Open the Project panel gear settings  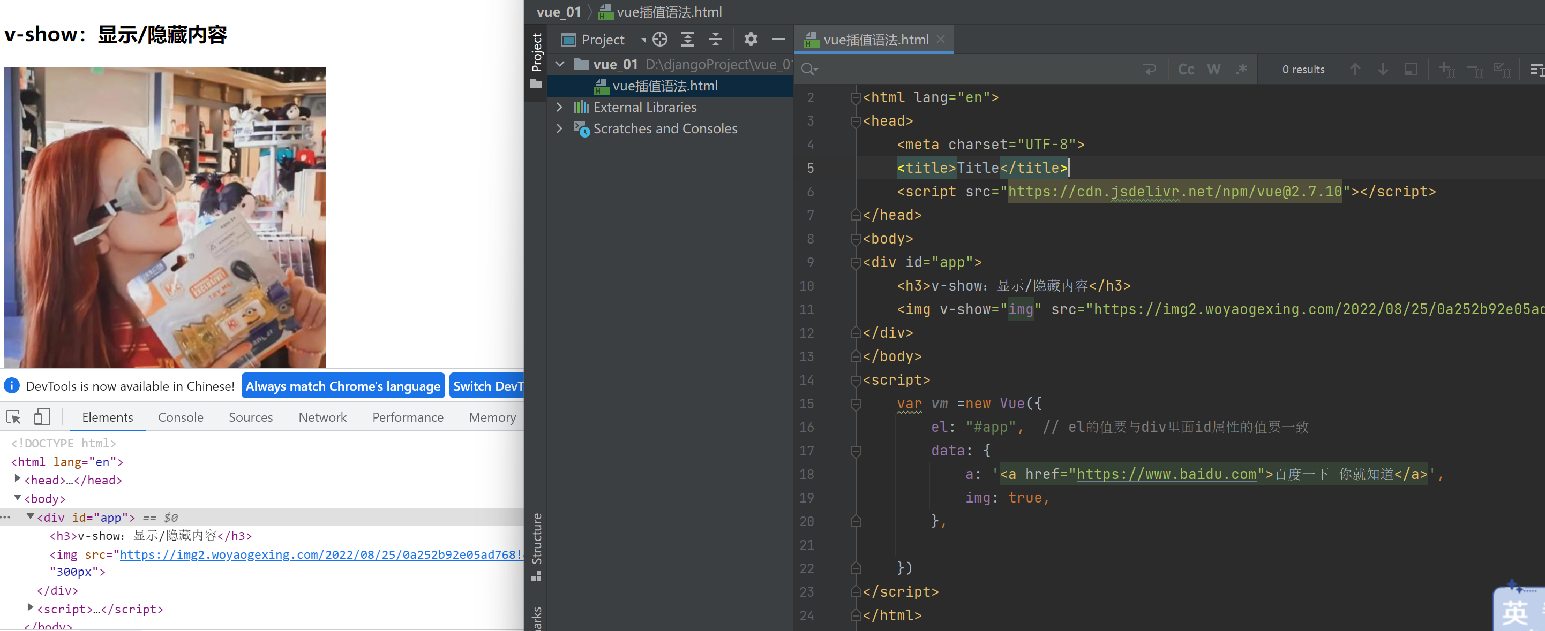[751, 40]
